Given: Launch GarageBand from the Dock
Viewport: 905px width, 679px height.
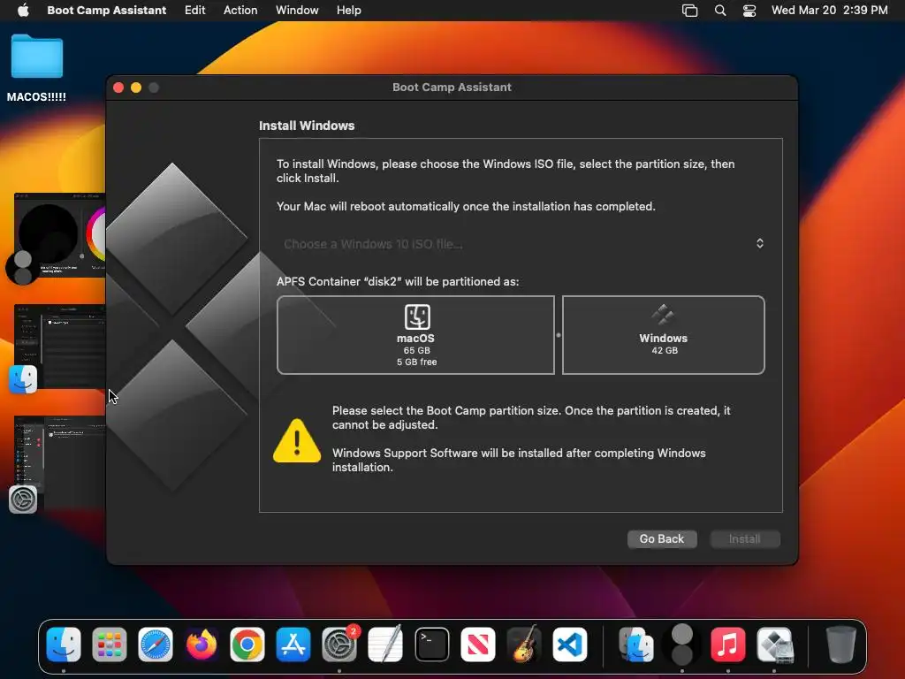Looking at the screenshot, I should [523, 644].
